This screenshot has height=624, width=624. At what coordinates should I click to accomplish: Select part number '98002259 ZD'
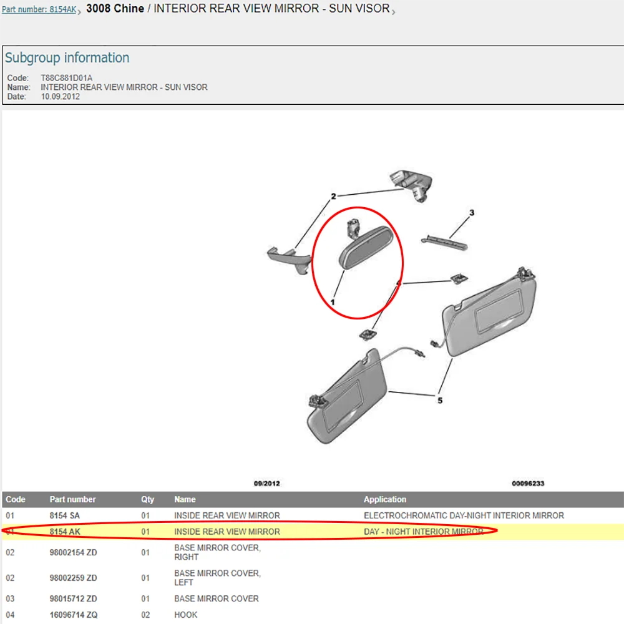click(x=73, y=578)
